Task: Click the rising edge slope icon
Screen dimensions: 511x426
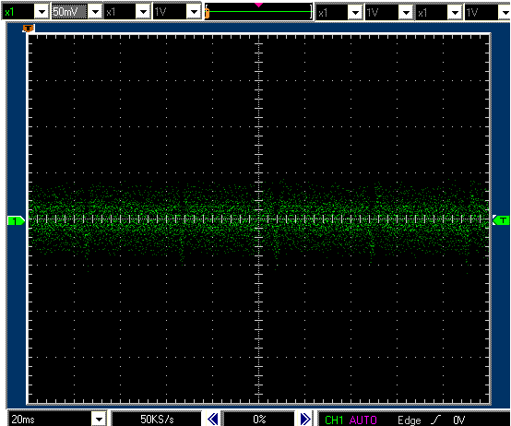Action: [x=436, y=420]
